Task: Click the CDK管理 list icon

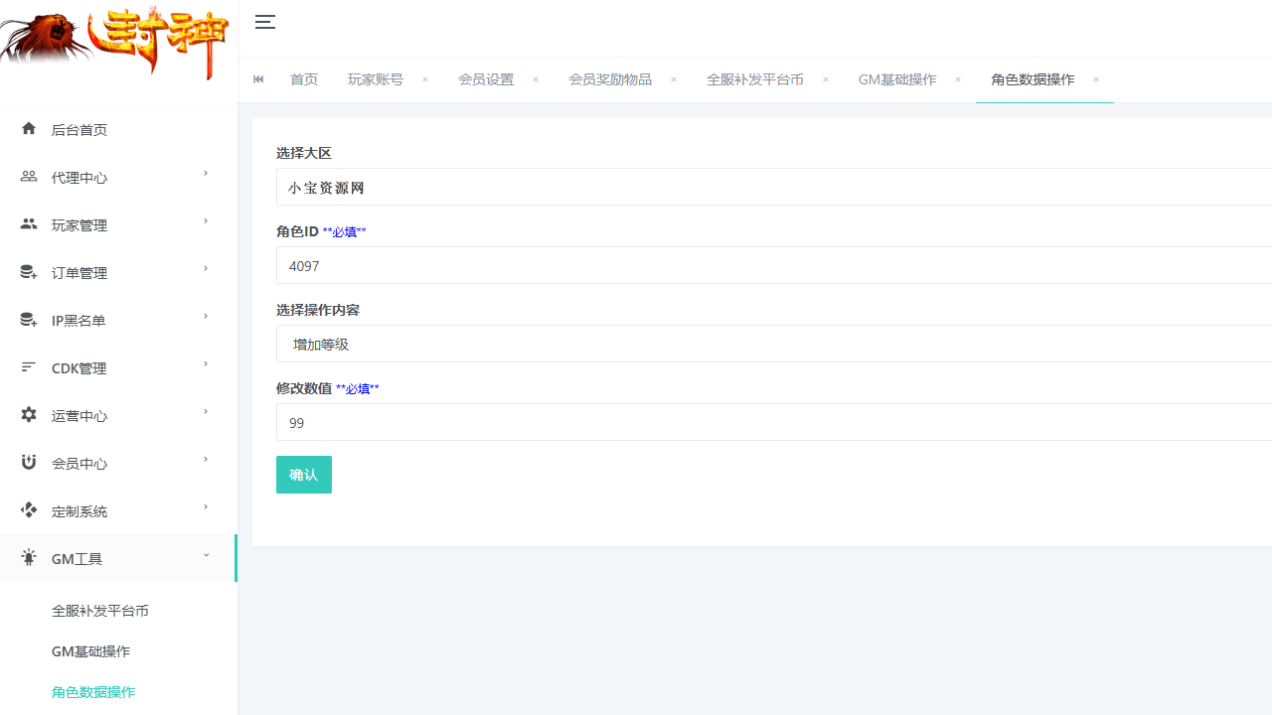Action: [x=28, y=366]
